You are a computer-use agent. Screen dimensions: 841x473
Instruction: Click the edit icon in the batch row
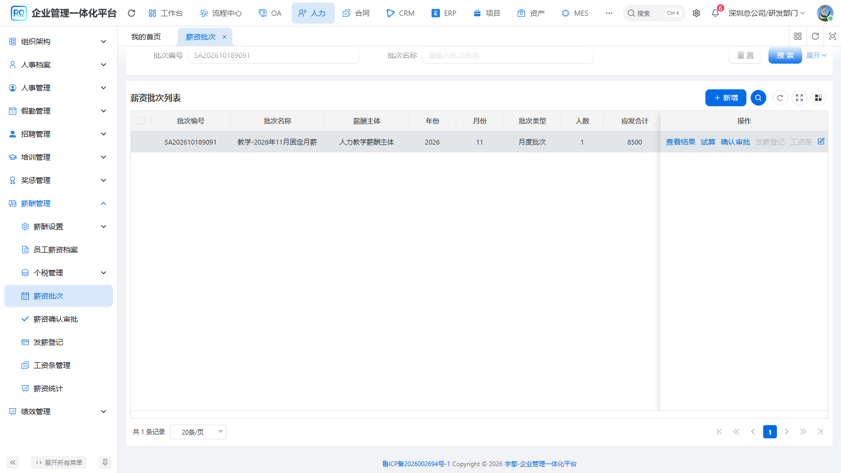tap(821, 141)
